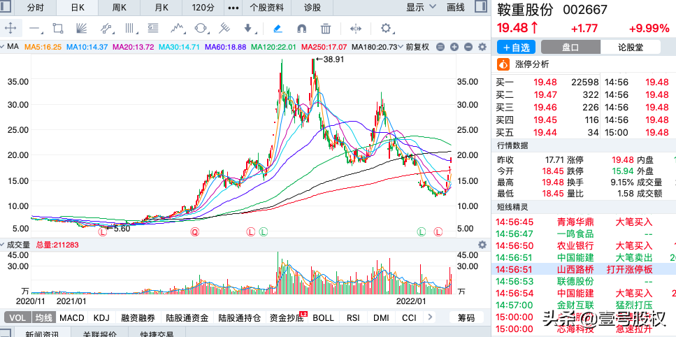Click the horizontal stretch chart icon
The image size is (676, 337).
coord(356,29)
